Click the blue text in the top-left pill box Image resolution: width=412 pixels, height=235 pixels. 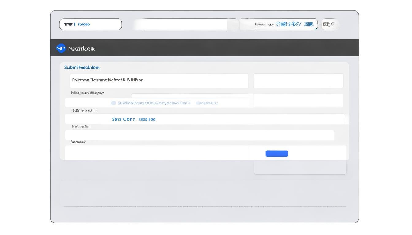pyautogui.click(x=82, y=24)
